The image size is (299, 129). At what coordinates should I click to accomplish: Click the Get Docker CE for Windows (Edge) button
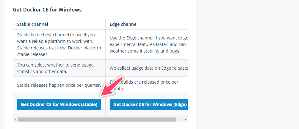click(x=149, y=104)
